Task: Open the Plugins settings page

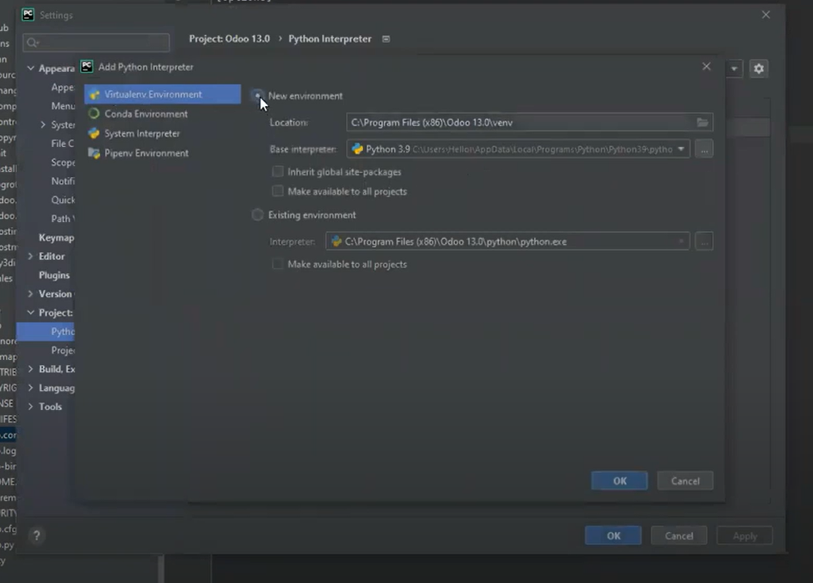Action: click(x=54, y=275)
